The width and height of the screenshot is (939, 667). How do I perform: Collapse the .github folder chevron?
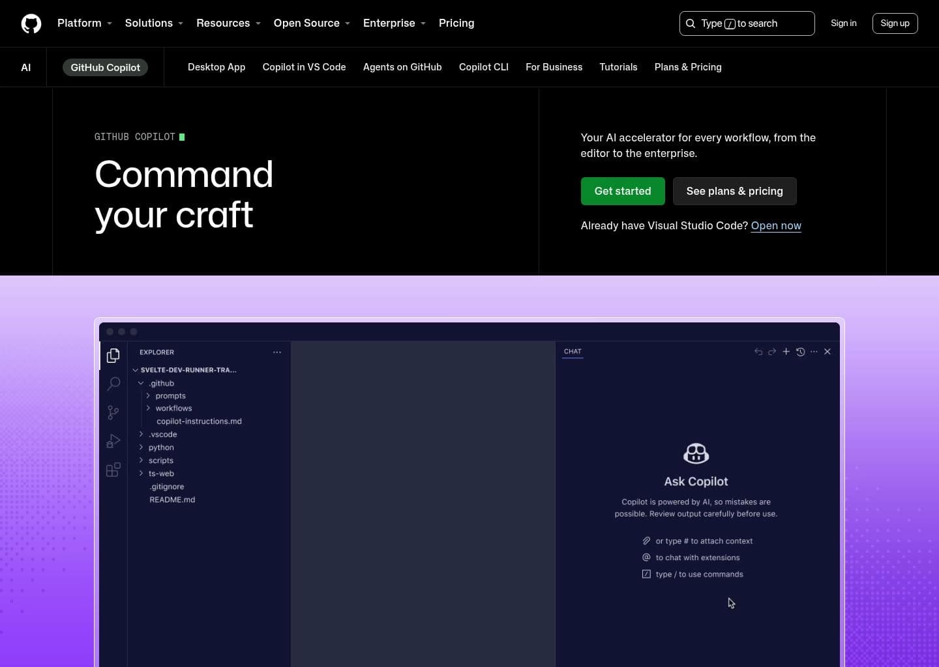(x=141, y=383)
